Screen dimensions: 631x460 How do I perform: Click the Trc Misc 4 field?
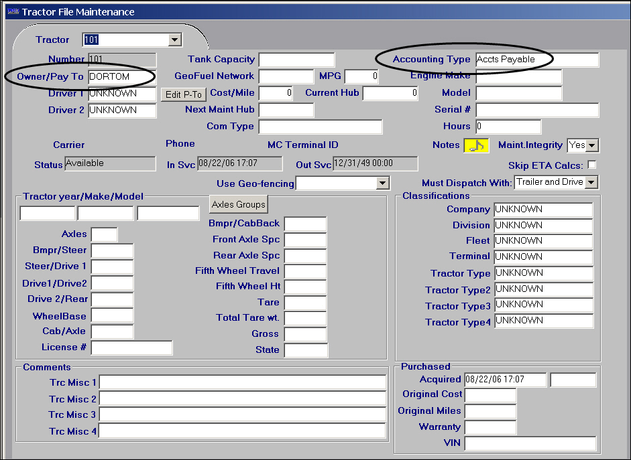[x=243, y=431]
